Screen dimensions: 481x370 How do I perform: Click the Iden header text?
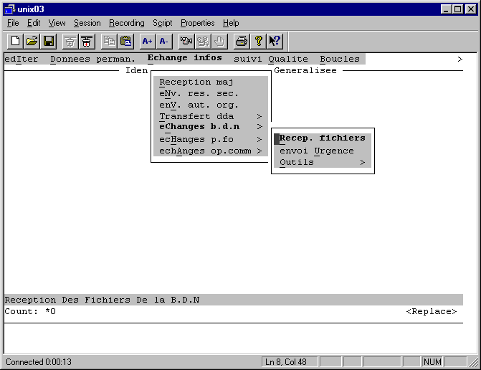(136, 70)
